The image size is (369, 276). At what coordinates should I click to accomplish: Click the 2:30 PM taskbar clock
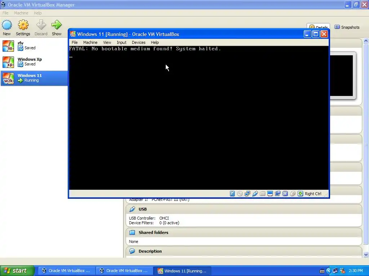356,271
